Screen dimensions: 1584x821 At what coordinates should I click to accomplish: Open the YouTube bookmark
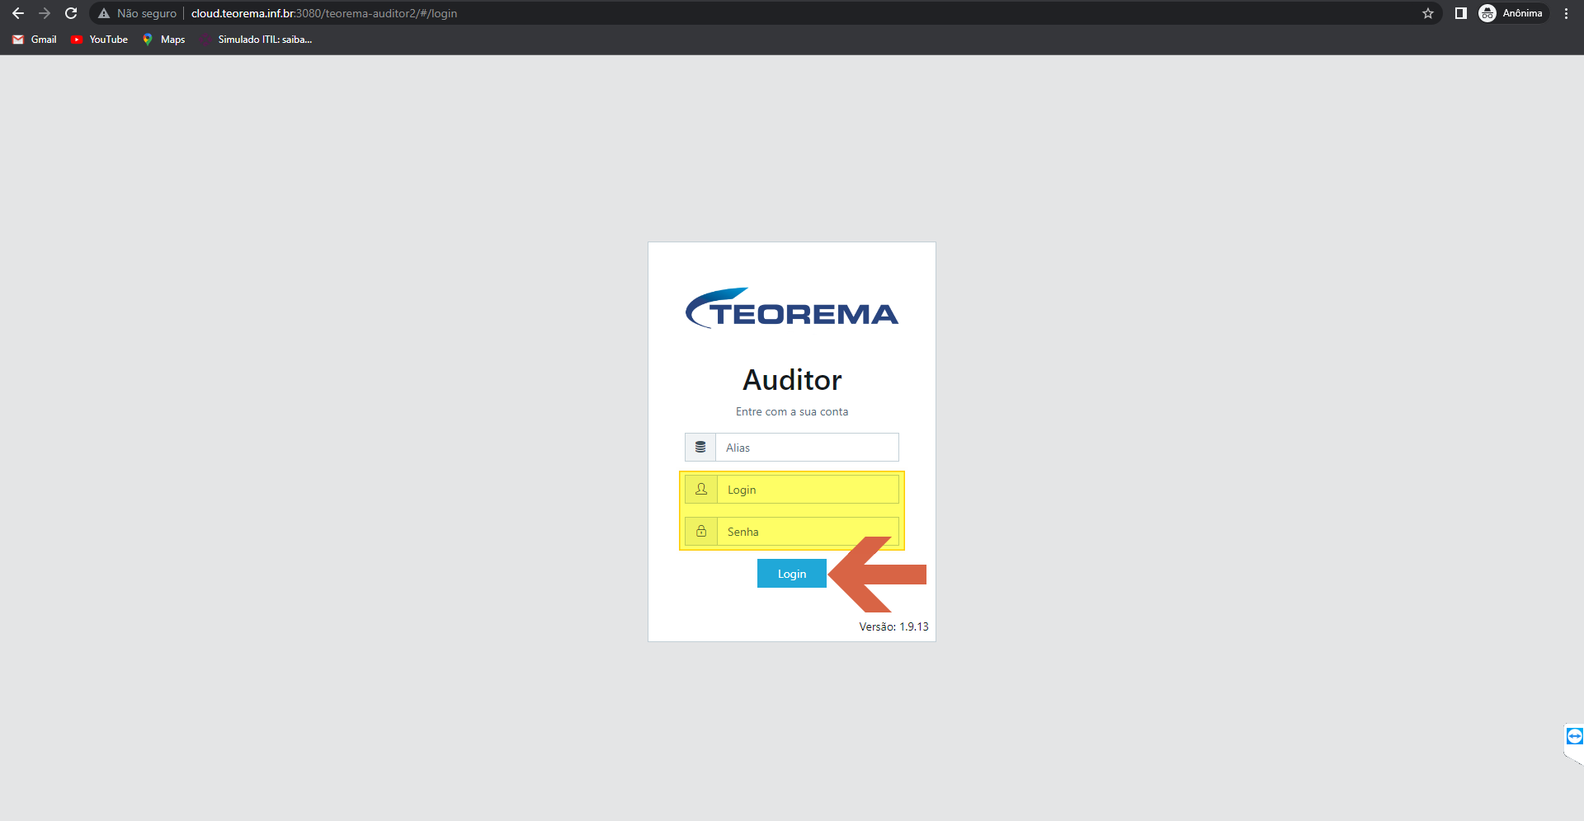(99, 40)
